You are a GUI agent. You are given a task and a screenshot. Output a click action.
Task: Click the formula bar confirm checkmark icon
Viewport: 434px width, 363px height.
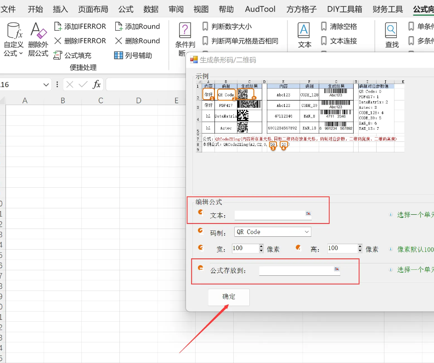pyautogui.click(x=83, y=84)
